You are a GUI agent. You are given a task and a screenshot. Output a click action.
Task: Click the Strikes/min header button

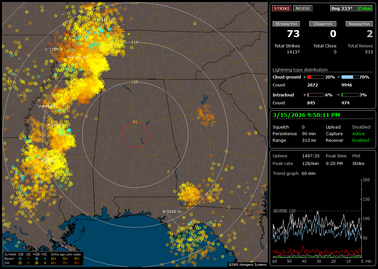point(286,24)
